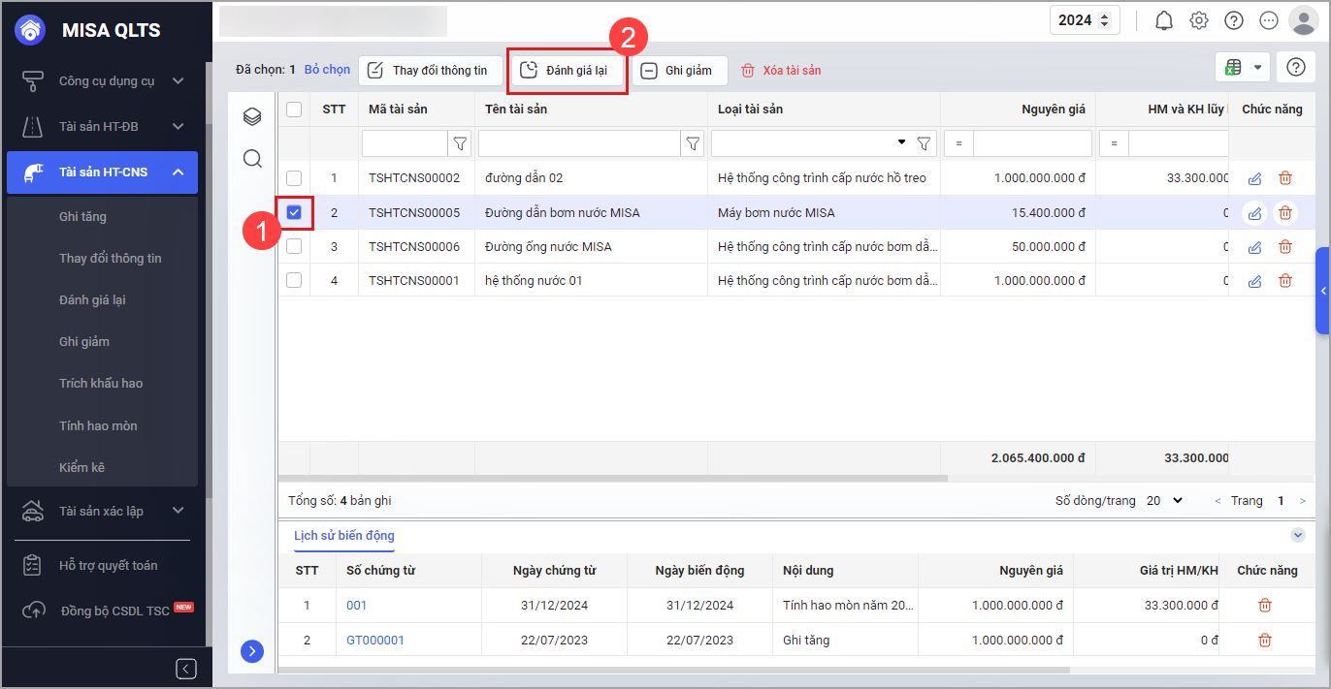This screenshot has width=1331, height=689.
Task: Open the Số dòng/trang dropdown
Action: click(x=1164, y=501)
